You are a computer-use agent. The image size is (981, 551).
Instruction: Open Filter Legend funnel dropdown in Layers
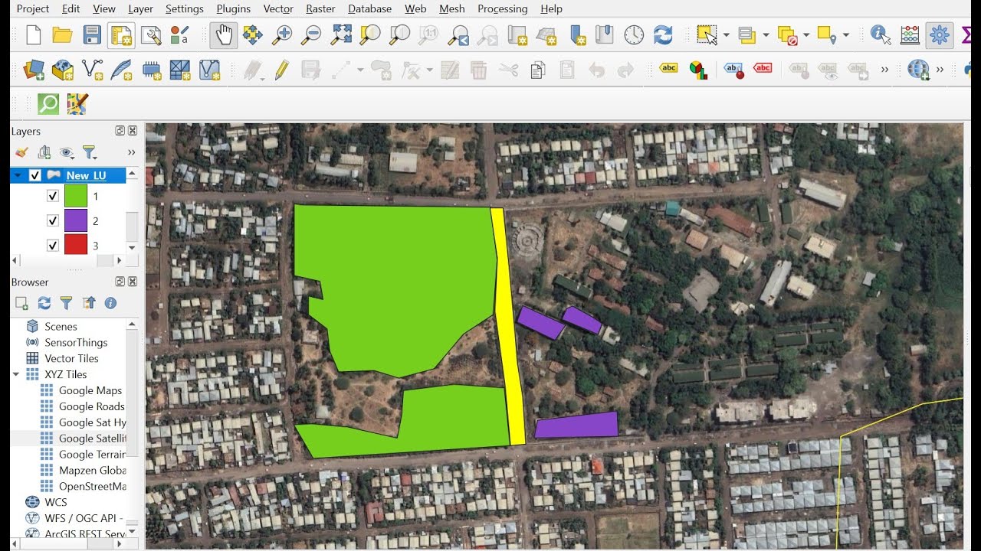90,152
